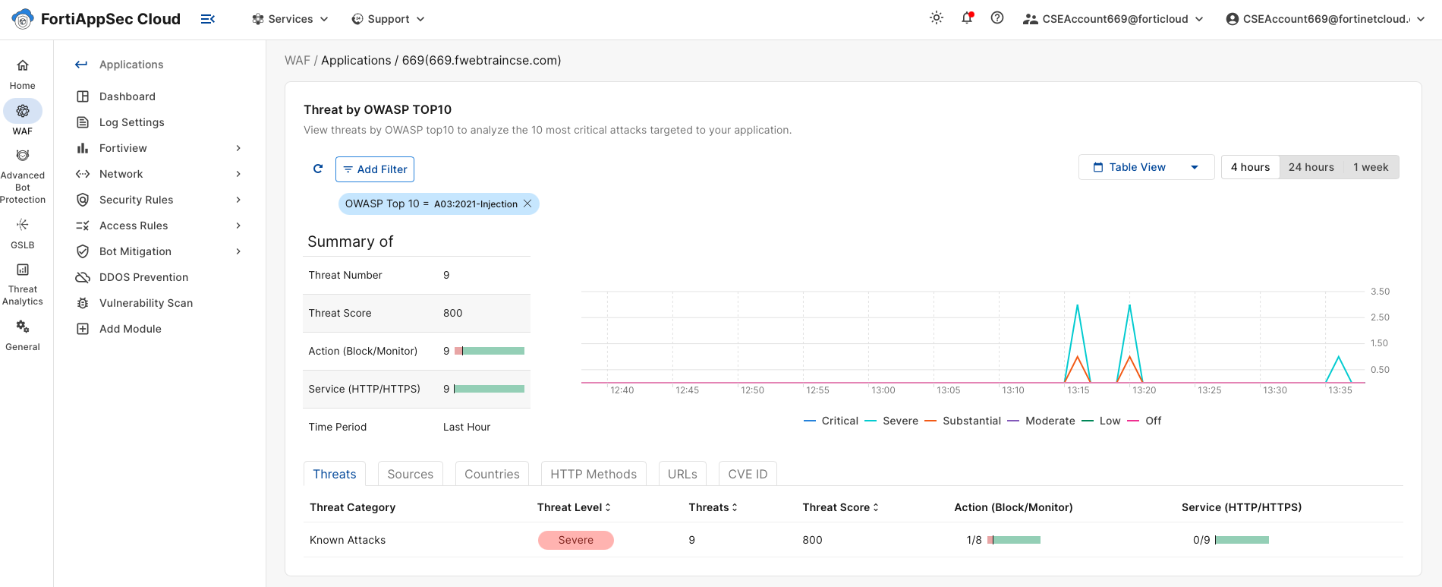Remove the A03:2021-Injection filter chip
1442x587 pixels.
tap(527, 204)
